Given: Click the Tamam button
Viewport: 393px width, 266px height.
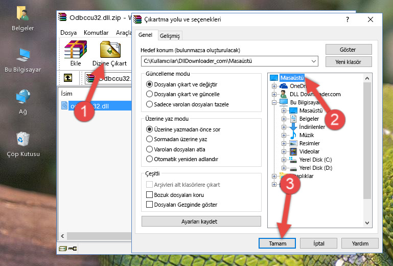Looking at the screenshot, I should click(x=277, y=243).
